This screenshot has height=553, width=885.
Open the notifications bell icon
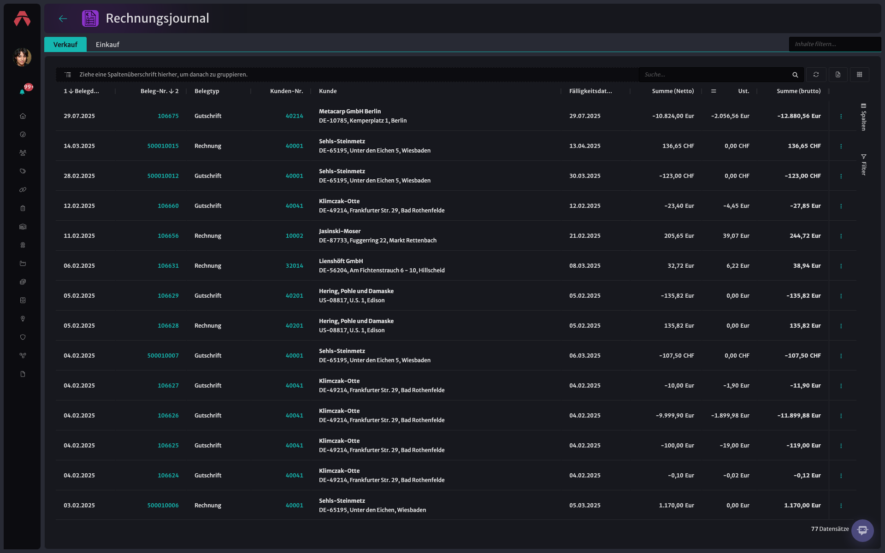(22, 92)
